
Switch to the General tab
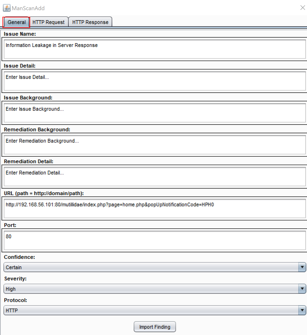16,22
